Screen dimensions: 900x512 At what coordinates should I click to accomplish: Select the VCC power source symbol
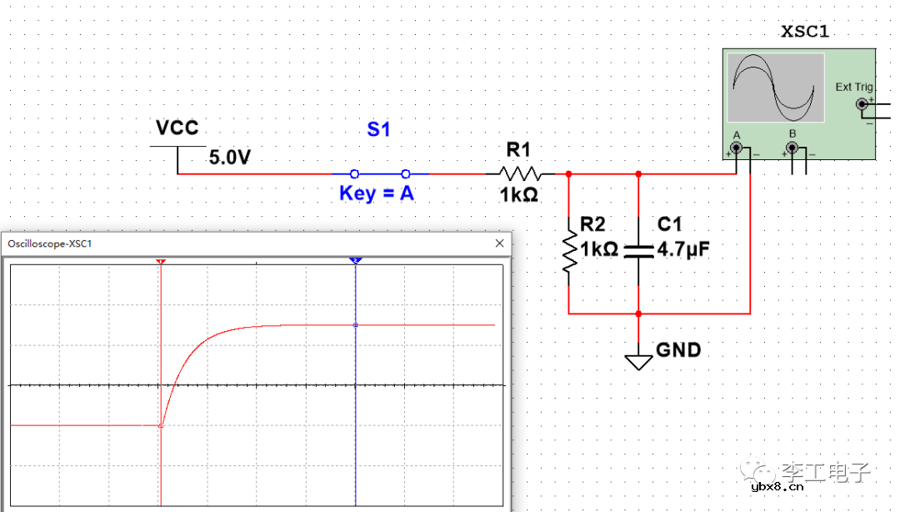[x=177, y=147]
